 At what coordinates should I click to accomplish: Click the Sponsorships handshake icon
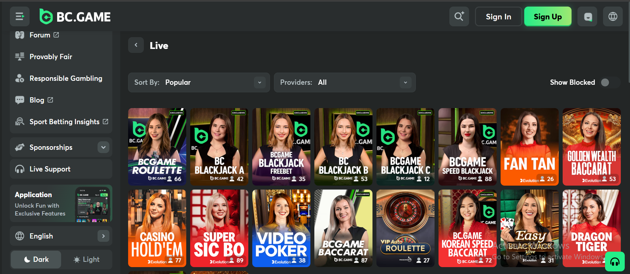click(x=20, y=147)
